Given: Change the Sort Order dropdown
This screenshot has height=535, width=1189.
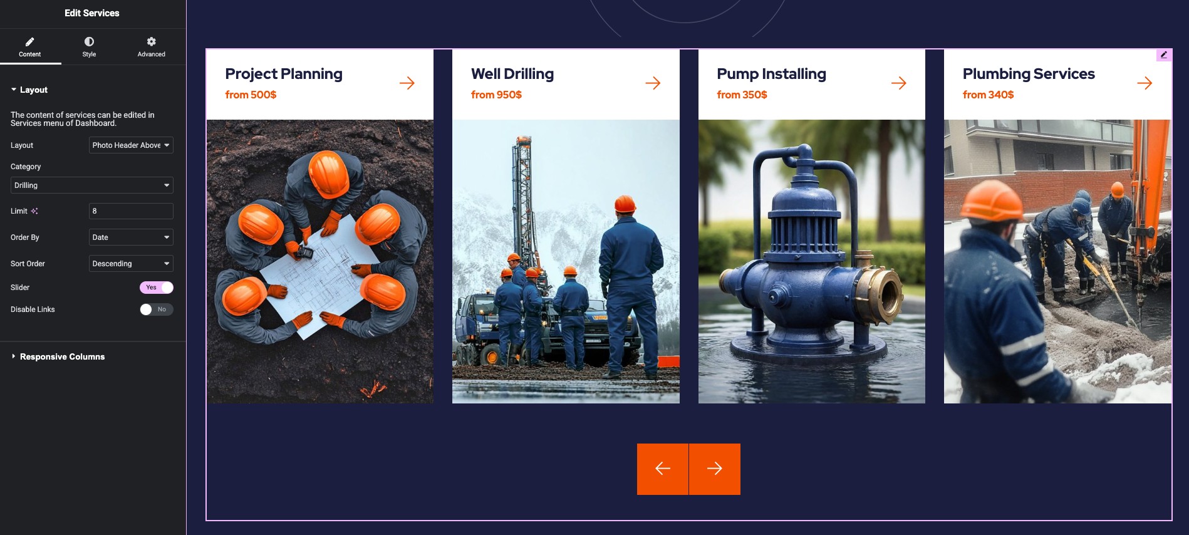Looking at the screenshot, I should click(131, 264).
